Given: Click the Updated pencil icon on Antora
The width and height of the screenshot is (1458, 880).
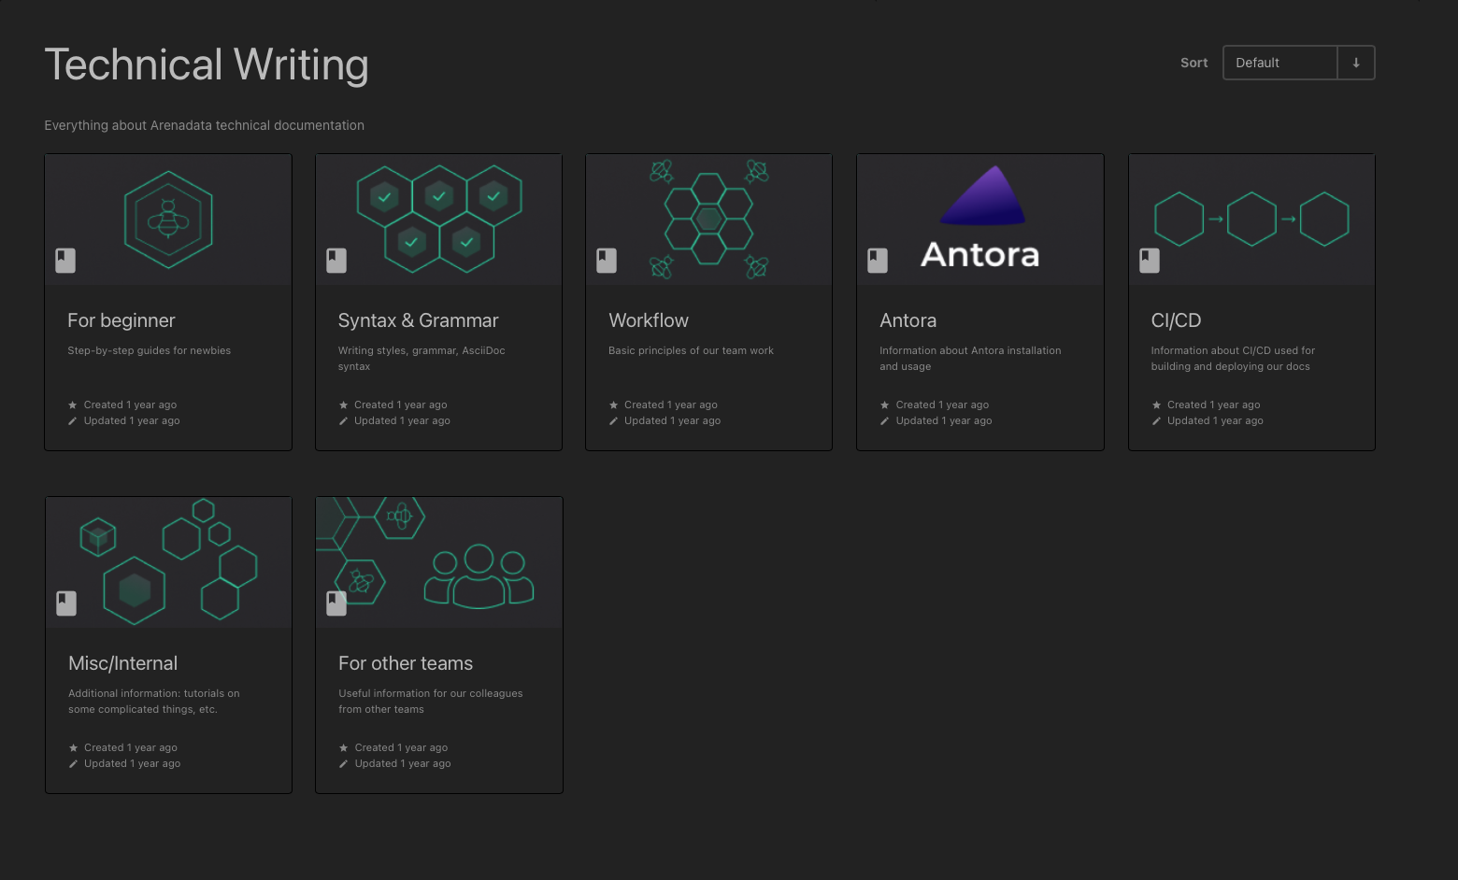Looking at the screenshot, I should [x=884, y=421].
